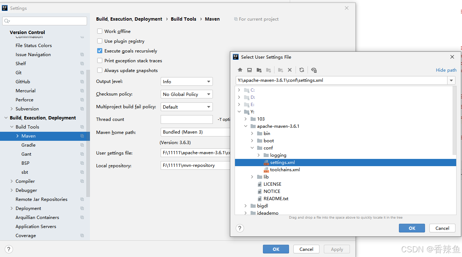The width and height of the screenshot is (462, 257).
Task: Expand the C: drive node
Action: click(239, 90)
